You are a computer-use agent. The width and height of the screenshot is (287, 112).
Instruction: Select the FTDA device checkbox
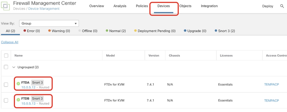tap(6, 85)
